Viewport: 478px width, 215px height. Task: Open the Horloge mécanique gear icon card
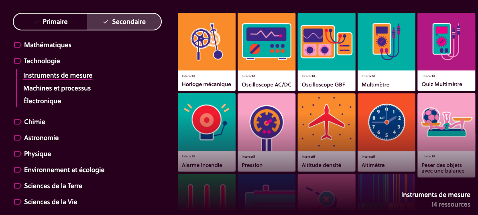point(206,42)
